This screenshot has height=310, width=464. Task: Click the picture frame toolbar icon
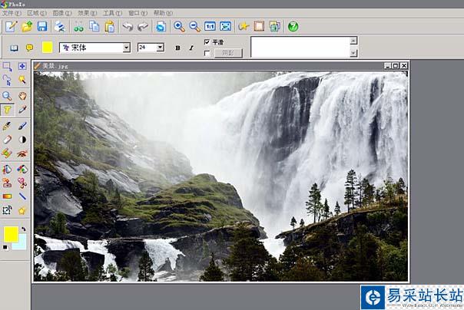[259, 27]
